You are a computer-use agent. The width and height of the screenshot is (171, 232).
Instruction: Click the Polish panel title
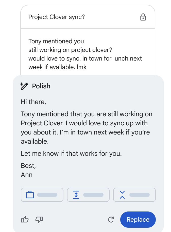pyautogui.click(x=41, y=86)
